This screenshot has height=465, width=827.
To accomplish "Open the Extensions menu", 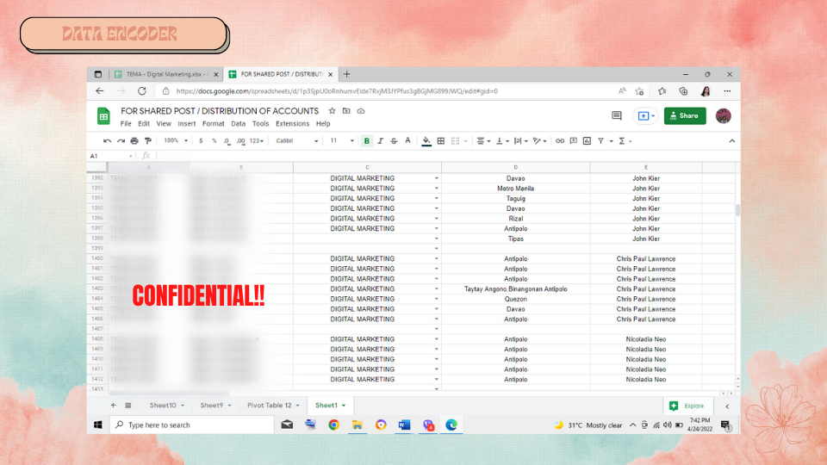I will (292, 123).
